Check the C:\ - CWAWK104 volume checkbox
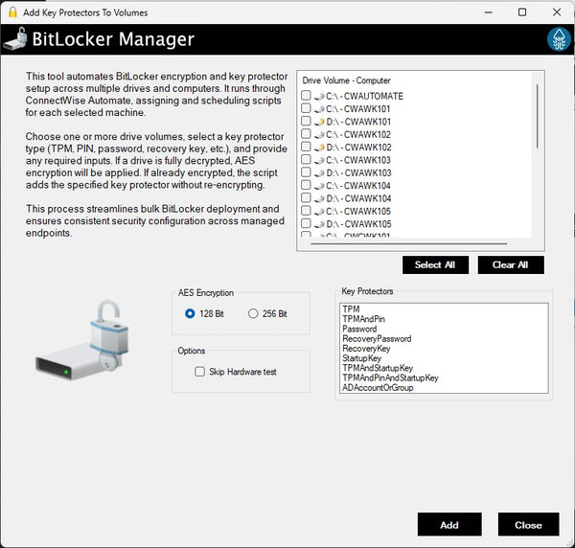 click(306, 185)
